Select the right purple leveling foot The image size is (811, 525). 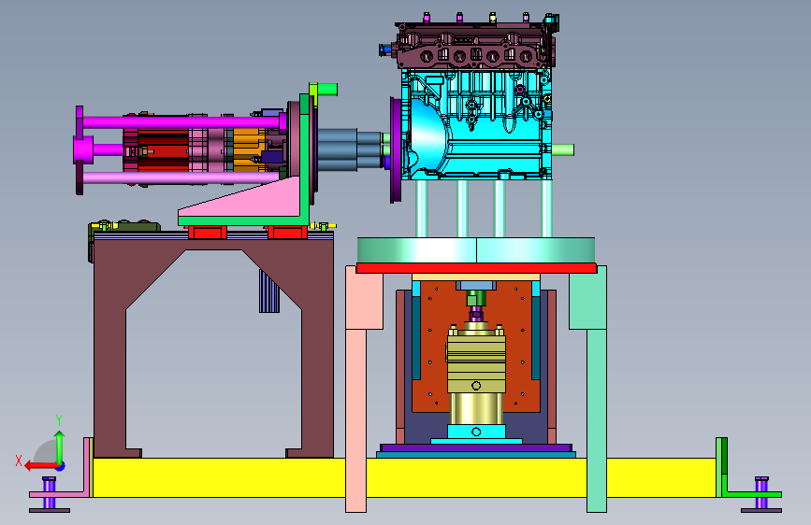click(761, 494)
